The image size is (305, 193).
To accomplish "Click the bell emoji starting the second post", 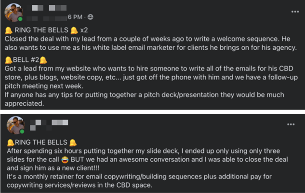I will point(10,142).
